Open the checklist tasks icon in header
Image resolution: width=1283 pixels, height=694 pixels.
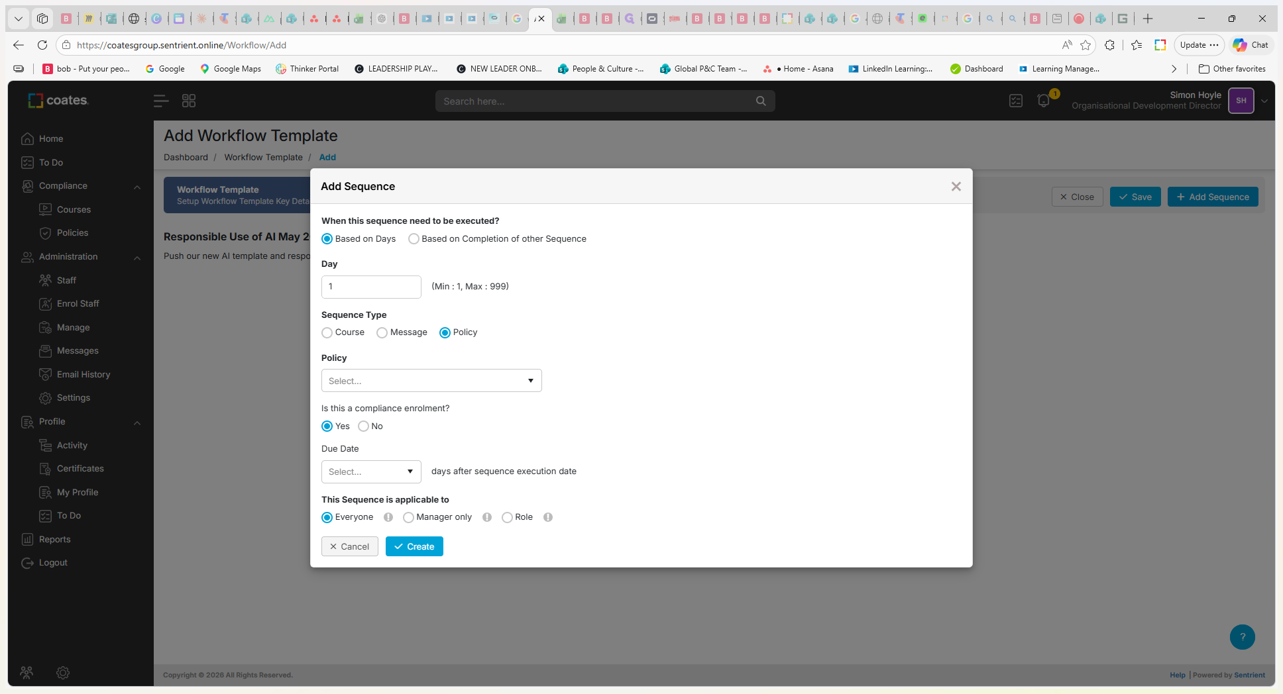(1016, 101)
